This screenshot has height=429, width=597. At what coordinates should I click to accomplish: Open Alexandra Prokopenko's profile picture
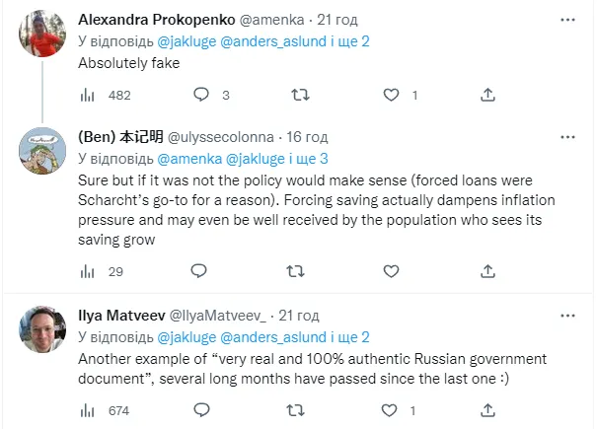40,36
